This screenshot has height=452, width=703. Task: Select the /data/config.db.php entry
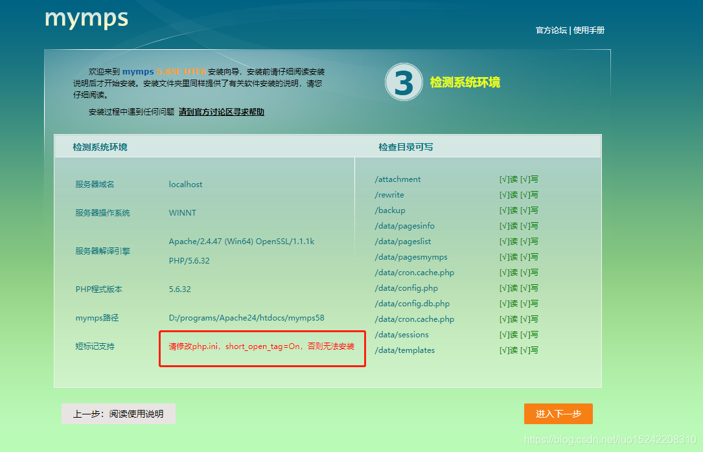pyautogui.click(x=412, y=304)
